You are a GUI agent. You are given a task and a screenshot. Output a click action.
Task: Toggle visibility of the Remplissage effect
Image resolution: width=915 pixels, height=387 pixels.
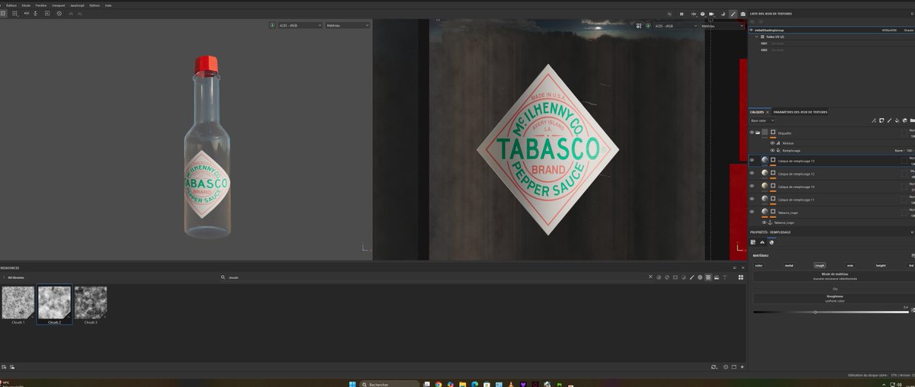[772, 150]
